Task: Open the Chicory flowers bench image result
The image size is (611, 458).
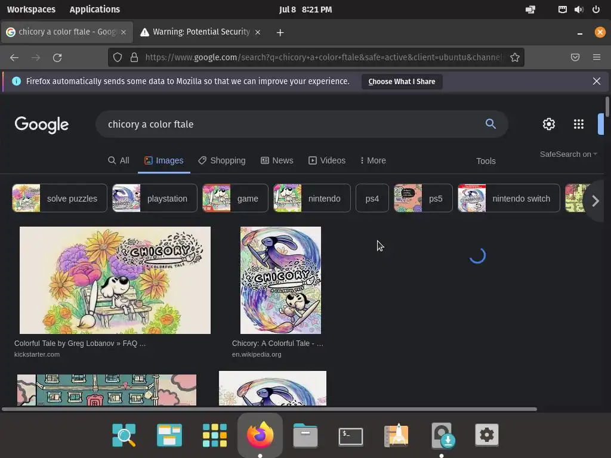Action: pyautogui.click(x=115, y=280)
